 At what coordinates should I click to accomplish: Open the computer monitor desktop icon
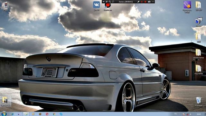tap(199, 22)
